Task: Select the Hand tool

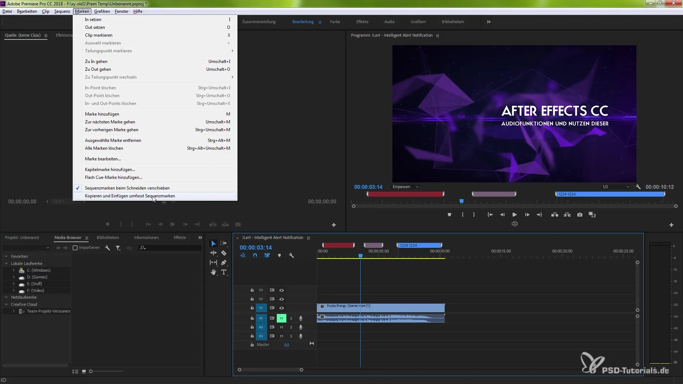Action: click(213, 272)
